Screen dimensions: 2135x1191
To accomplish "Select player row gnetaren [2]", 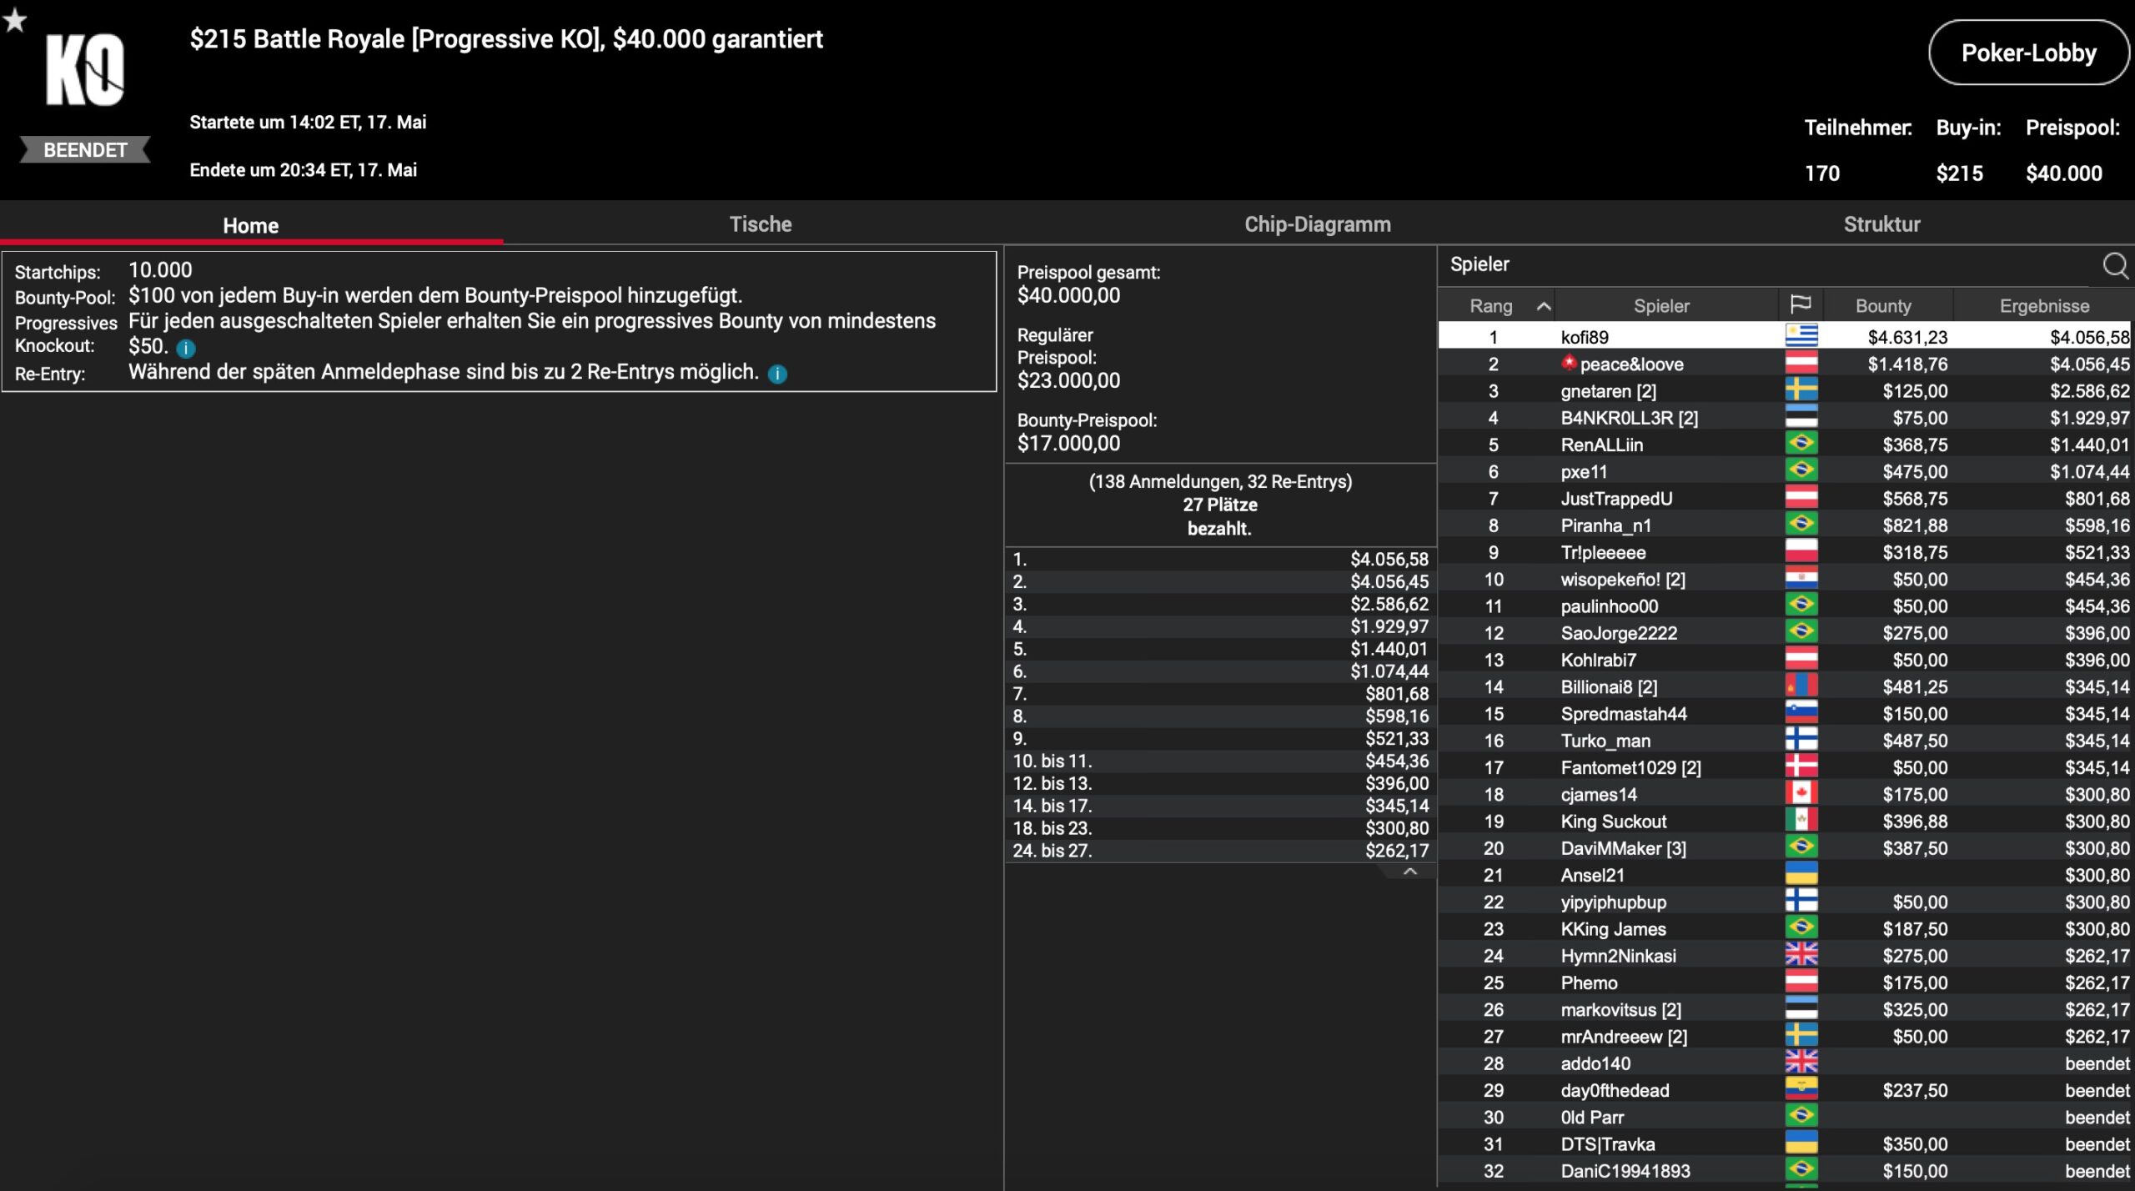I will pyautogui.click(x=1608, y=391).
